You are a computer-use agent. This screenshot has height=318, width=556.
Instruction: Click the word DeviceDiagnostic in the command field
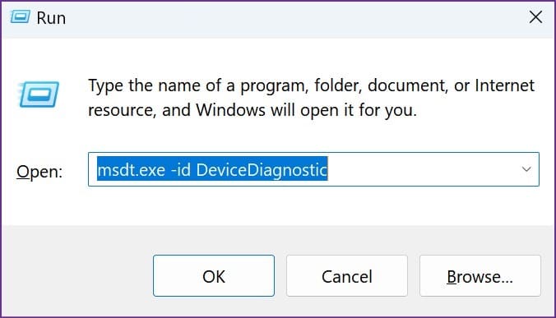262,170
